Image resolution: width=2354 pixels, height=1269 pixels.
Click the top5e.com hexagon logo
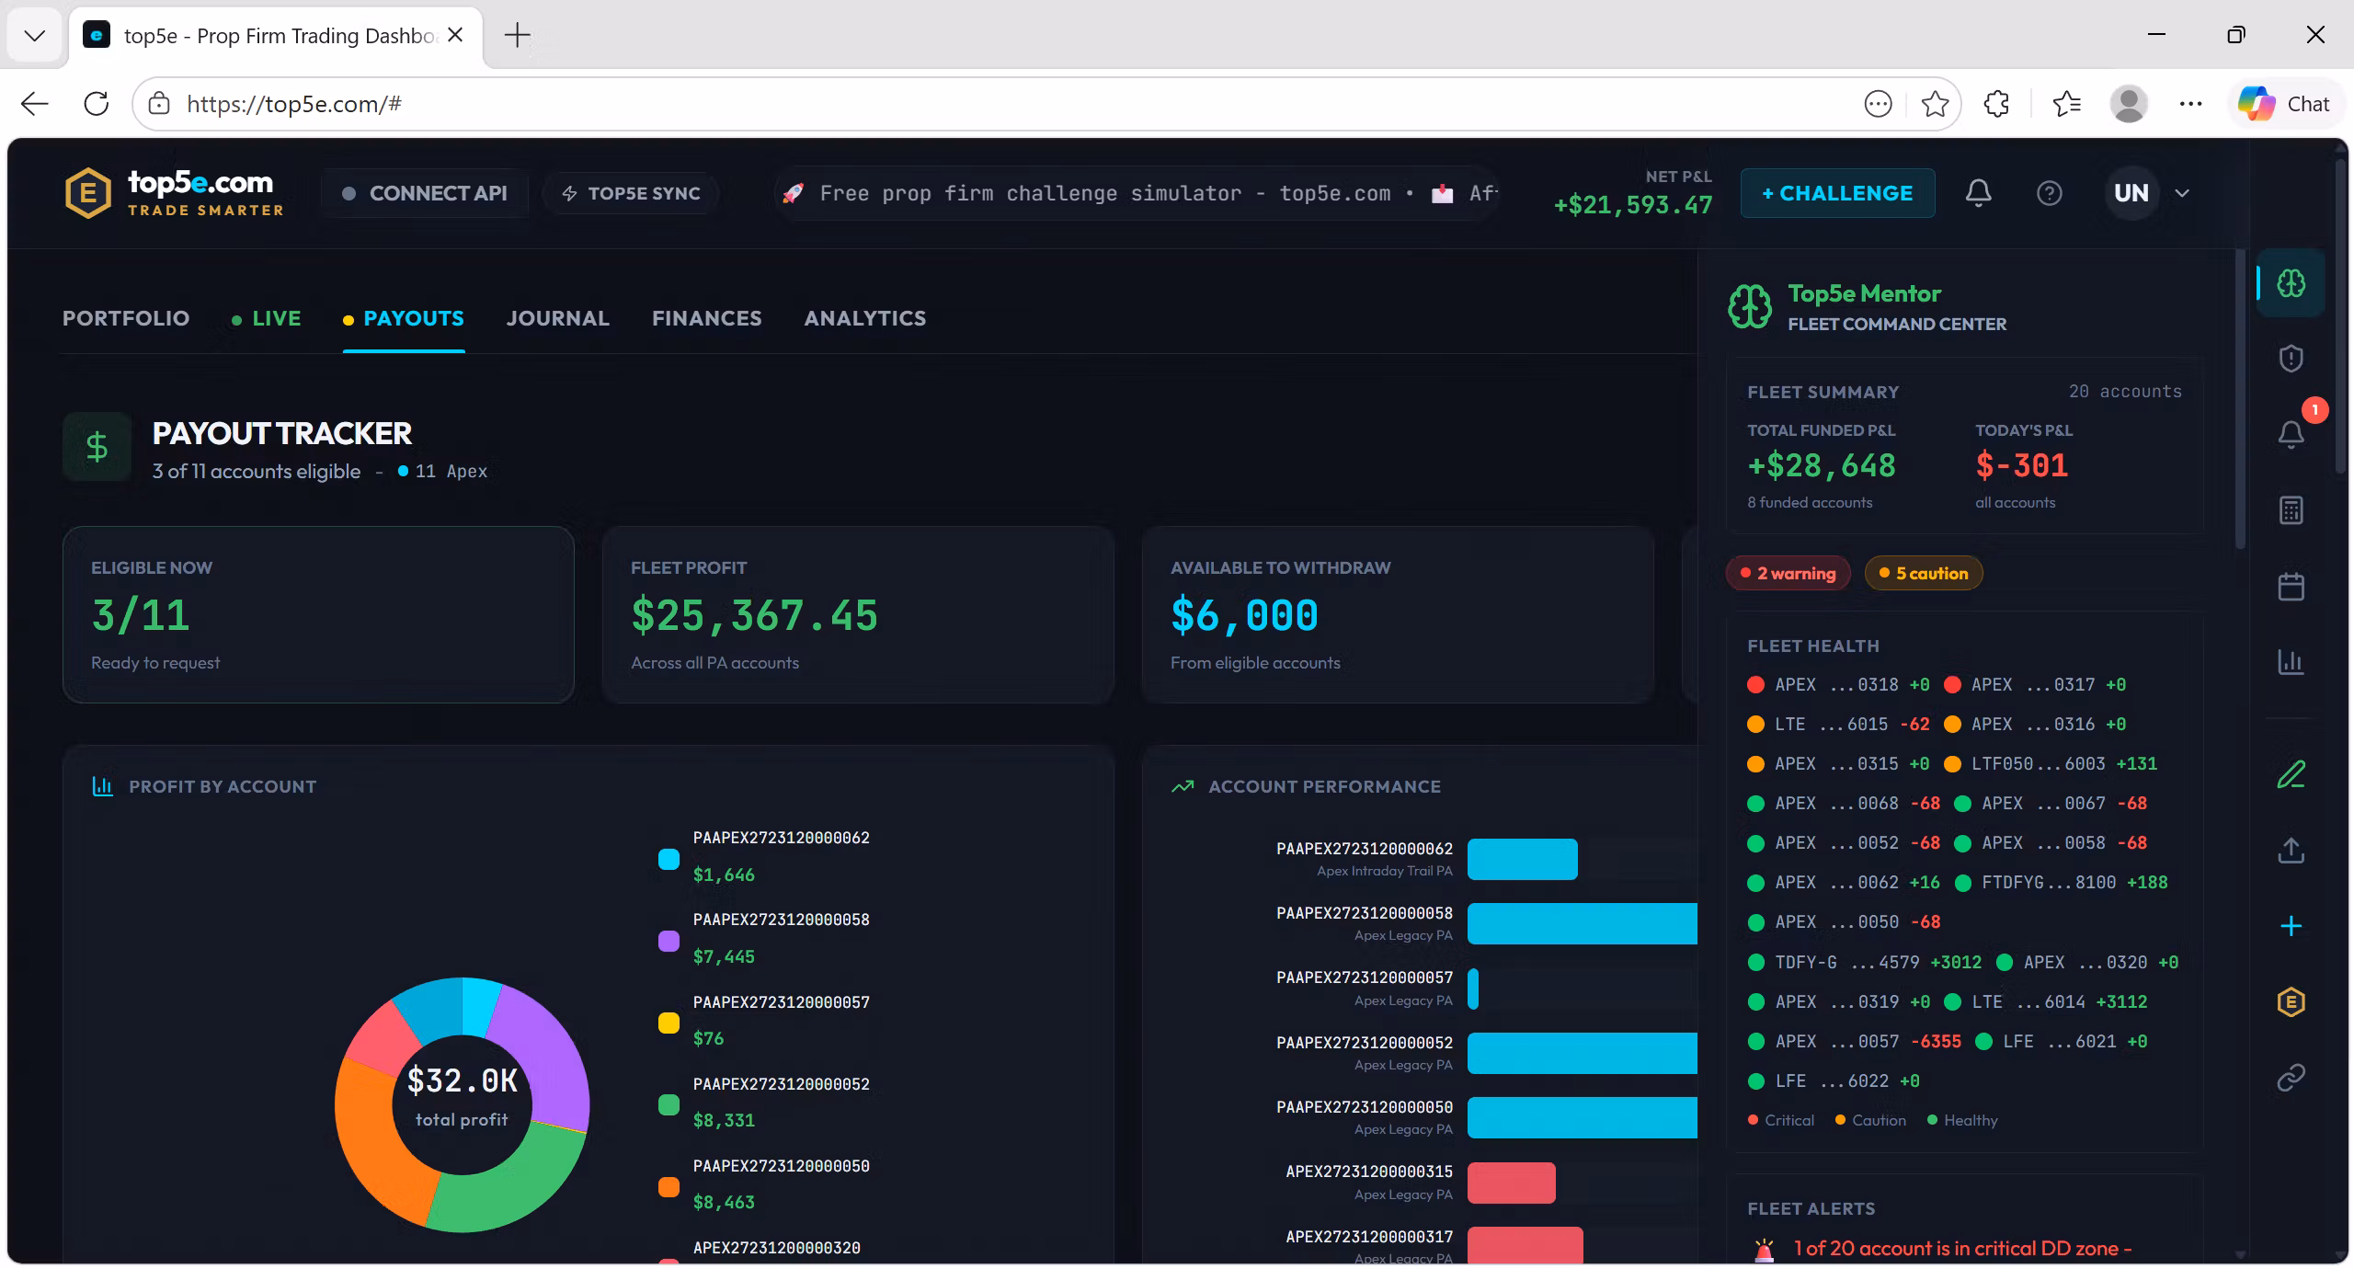[x=88, y=193]
